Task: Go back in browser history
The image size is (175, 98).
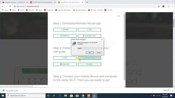Action: click(3, 6)
